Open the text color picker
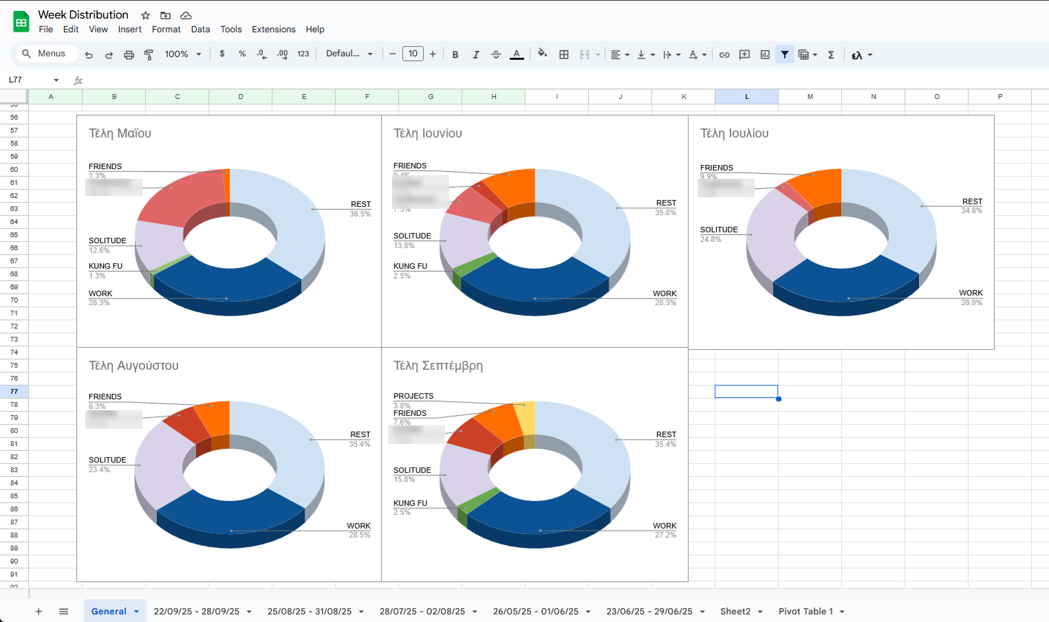Screen dimensions: 1049x622 tap(517, 54)
